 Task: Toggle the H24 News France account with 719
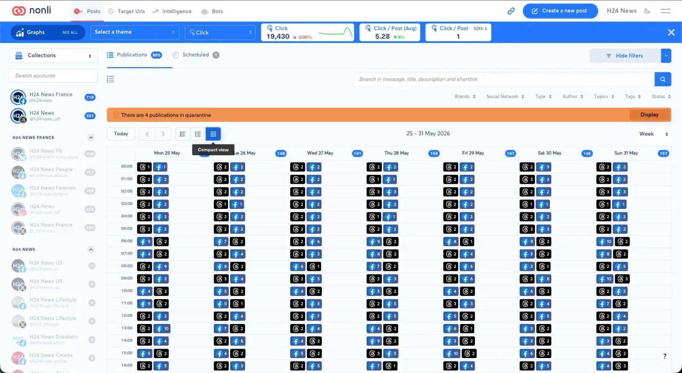53,97
